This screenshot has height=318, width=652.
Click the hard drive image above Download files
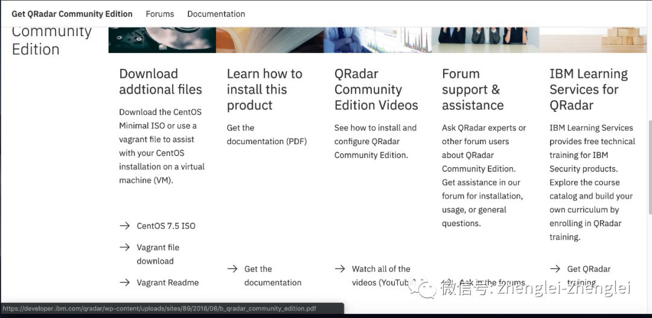(x=162, y=40)
